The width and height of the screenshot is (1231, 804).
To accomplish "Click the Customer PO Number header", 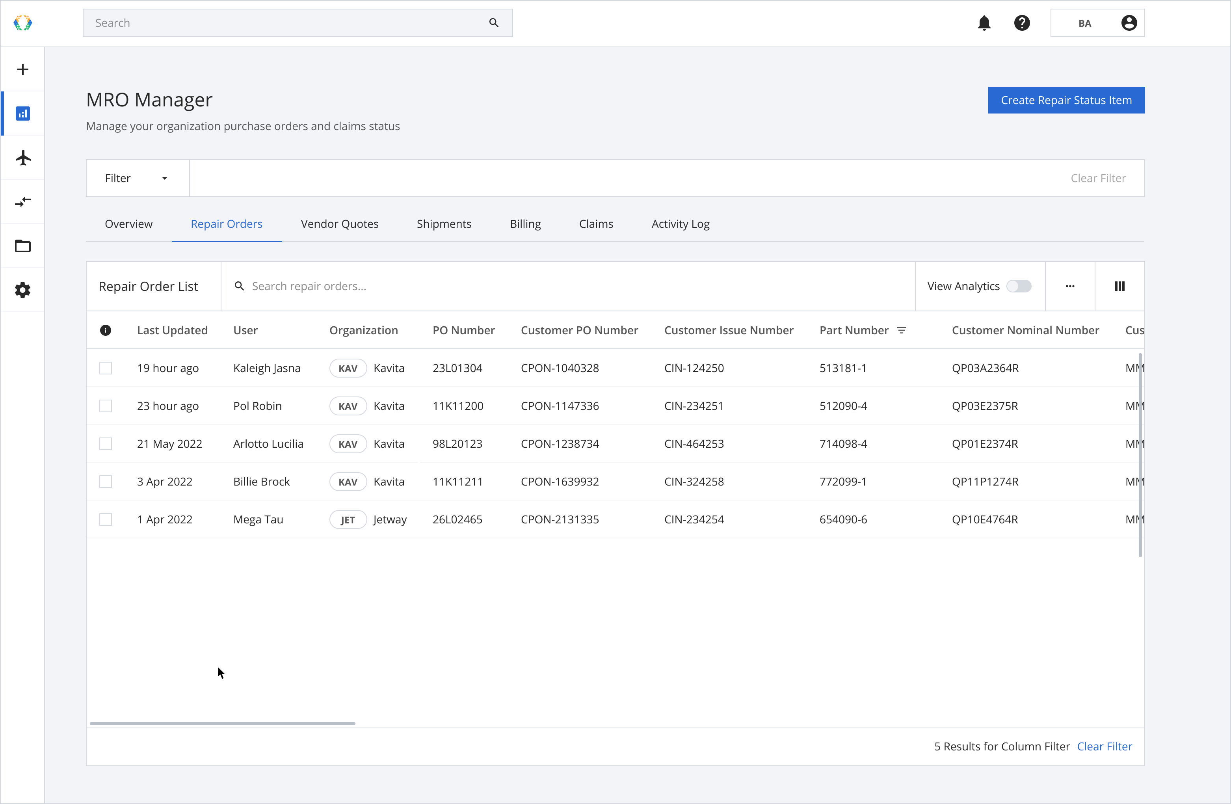I will [x=579, y=330].
